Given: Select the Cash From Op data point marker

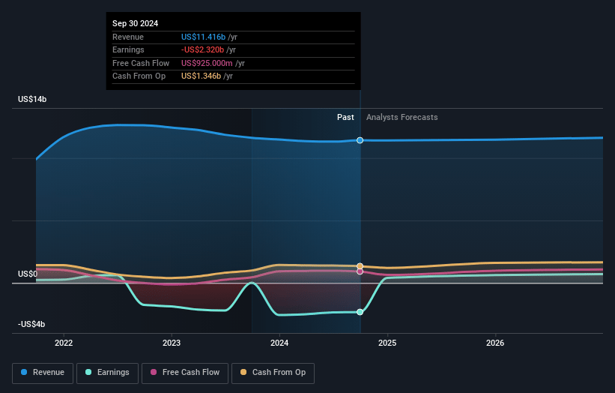Looking at the screenshot, I should pos(360,266).
